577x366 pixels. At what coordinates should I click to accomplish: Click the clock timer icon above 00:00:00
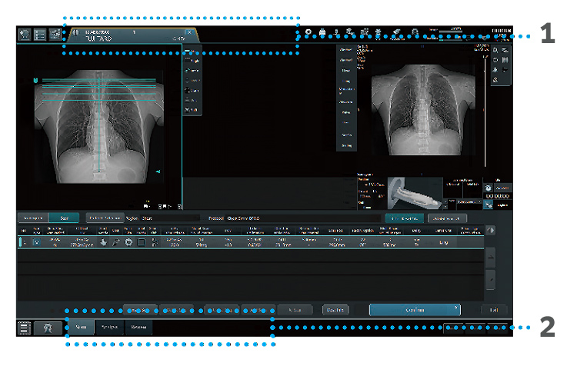pyautogui.click(x=489, y=188)
